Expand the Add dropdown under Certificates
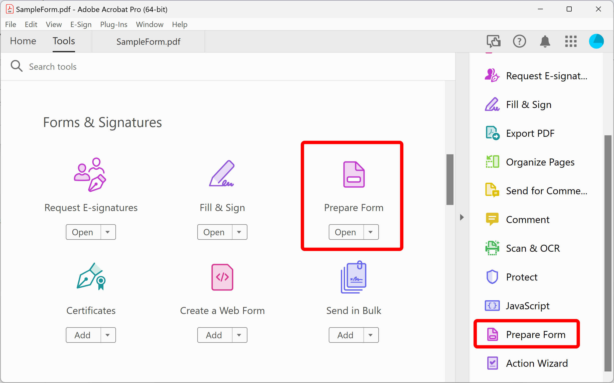Screen dimensions: 614x383 click(x=108, y=335)
